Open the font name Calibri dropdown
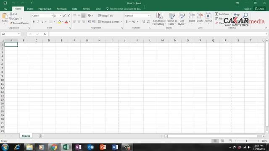 point(52,16)
